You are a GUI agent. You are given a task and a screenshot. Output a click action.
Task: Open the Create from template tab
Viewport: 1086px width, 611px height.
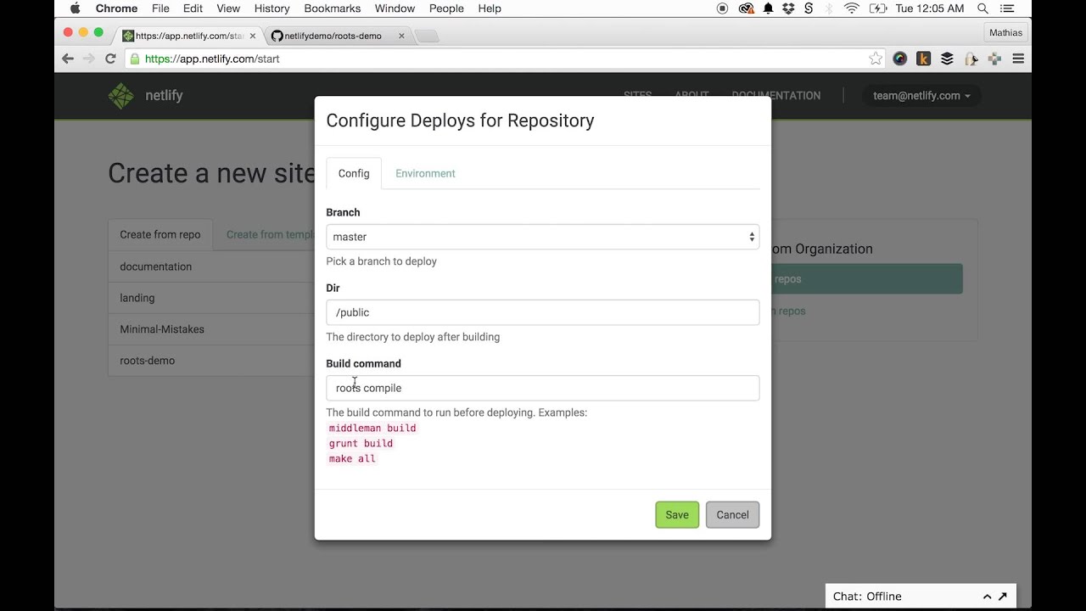coord(270,235)
